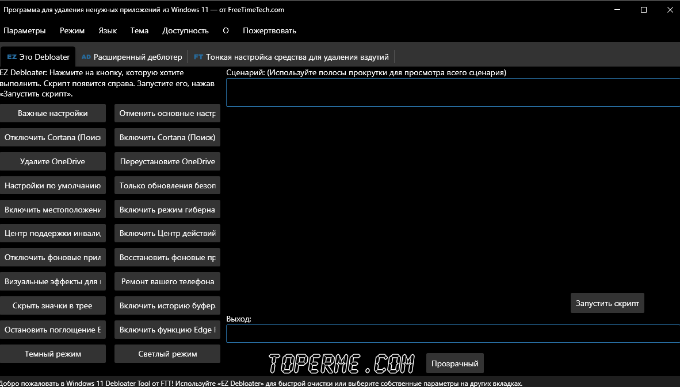Open the Доступность menu

[x=185, y=31]
